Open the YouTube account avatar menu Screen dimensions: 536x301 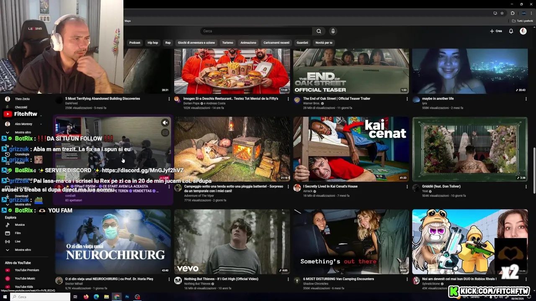click(523, 31)
